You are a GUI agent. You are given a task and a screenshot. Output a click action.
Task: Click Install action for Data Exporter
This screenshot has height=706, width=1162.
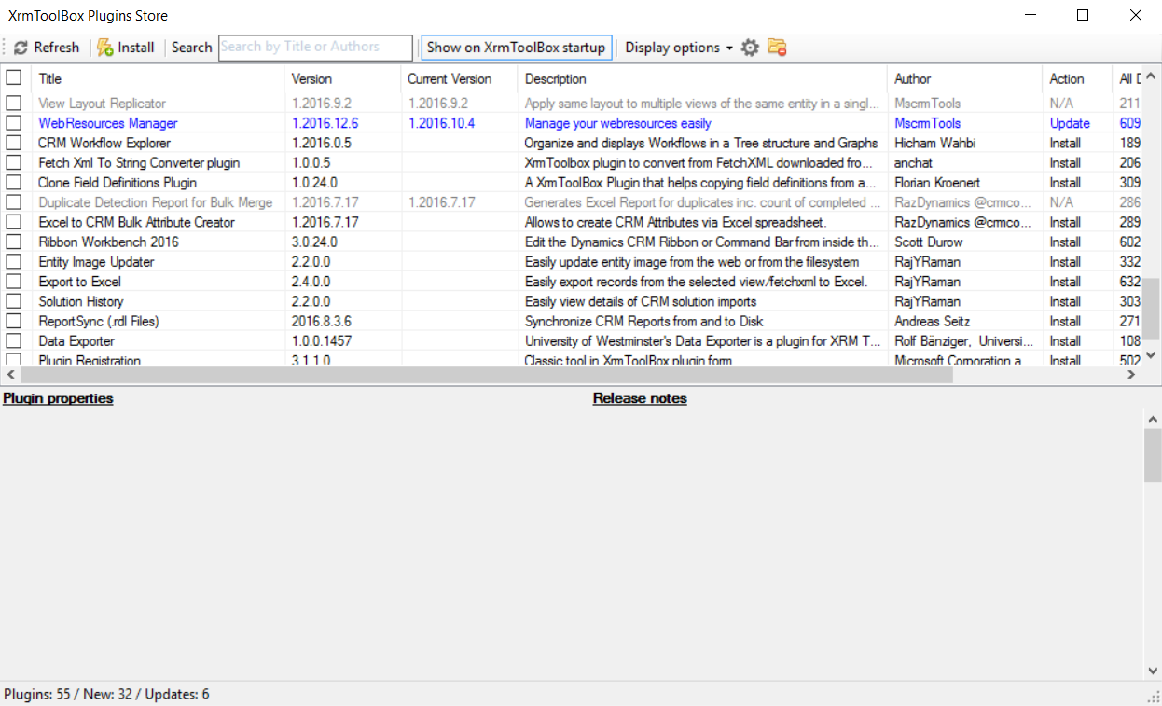(1065, 341)
